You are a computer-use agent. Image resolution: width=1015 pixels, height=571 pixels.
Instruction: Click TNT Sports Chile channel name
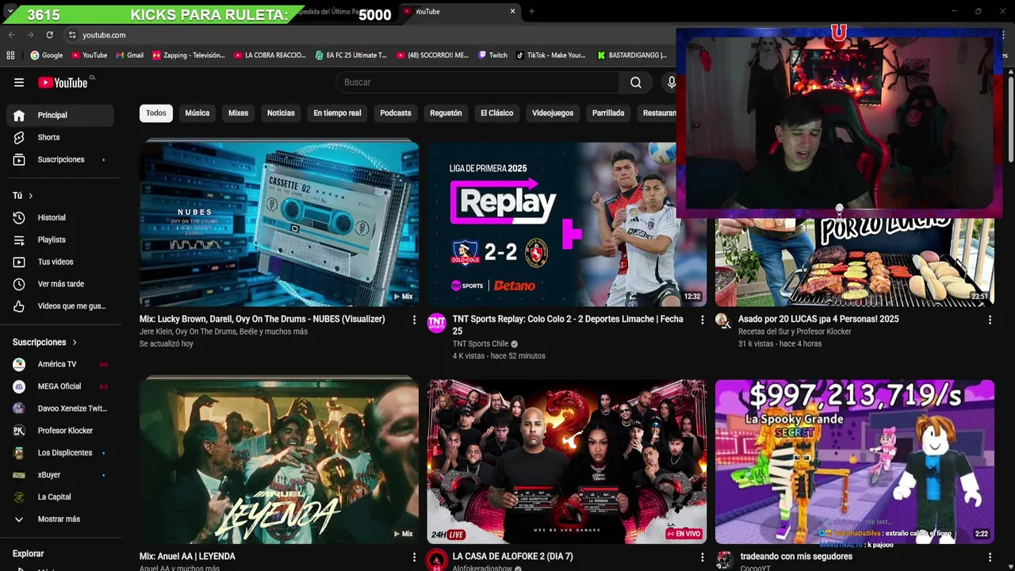[x=481, y=343]
